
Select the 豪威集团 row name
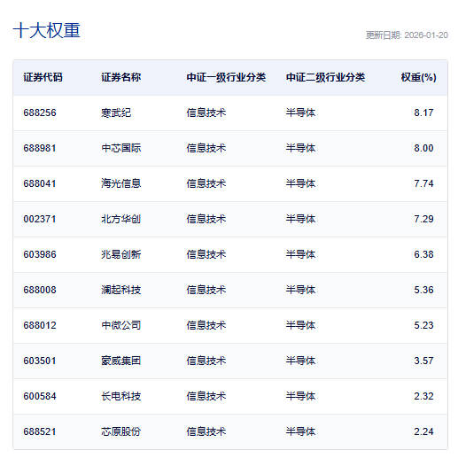[x=121, y=361]
